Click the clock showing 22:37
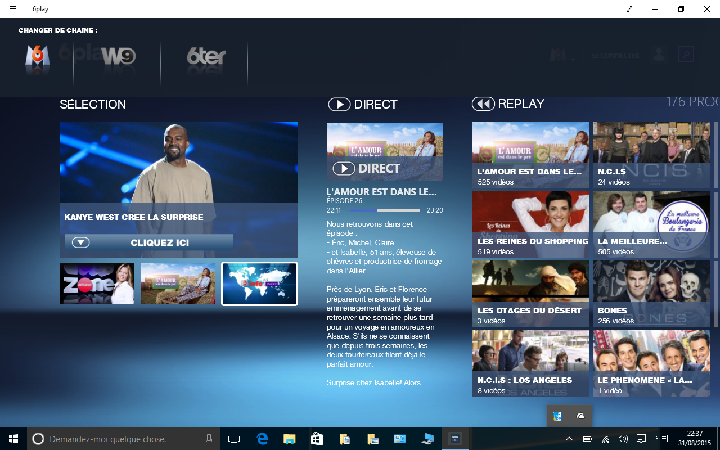 coord(695,434)
